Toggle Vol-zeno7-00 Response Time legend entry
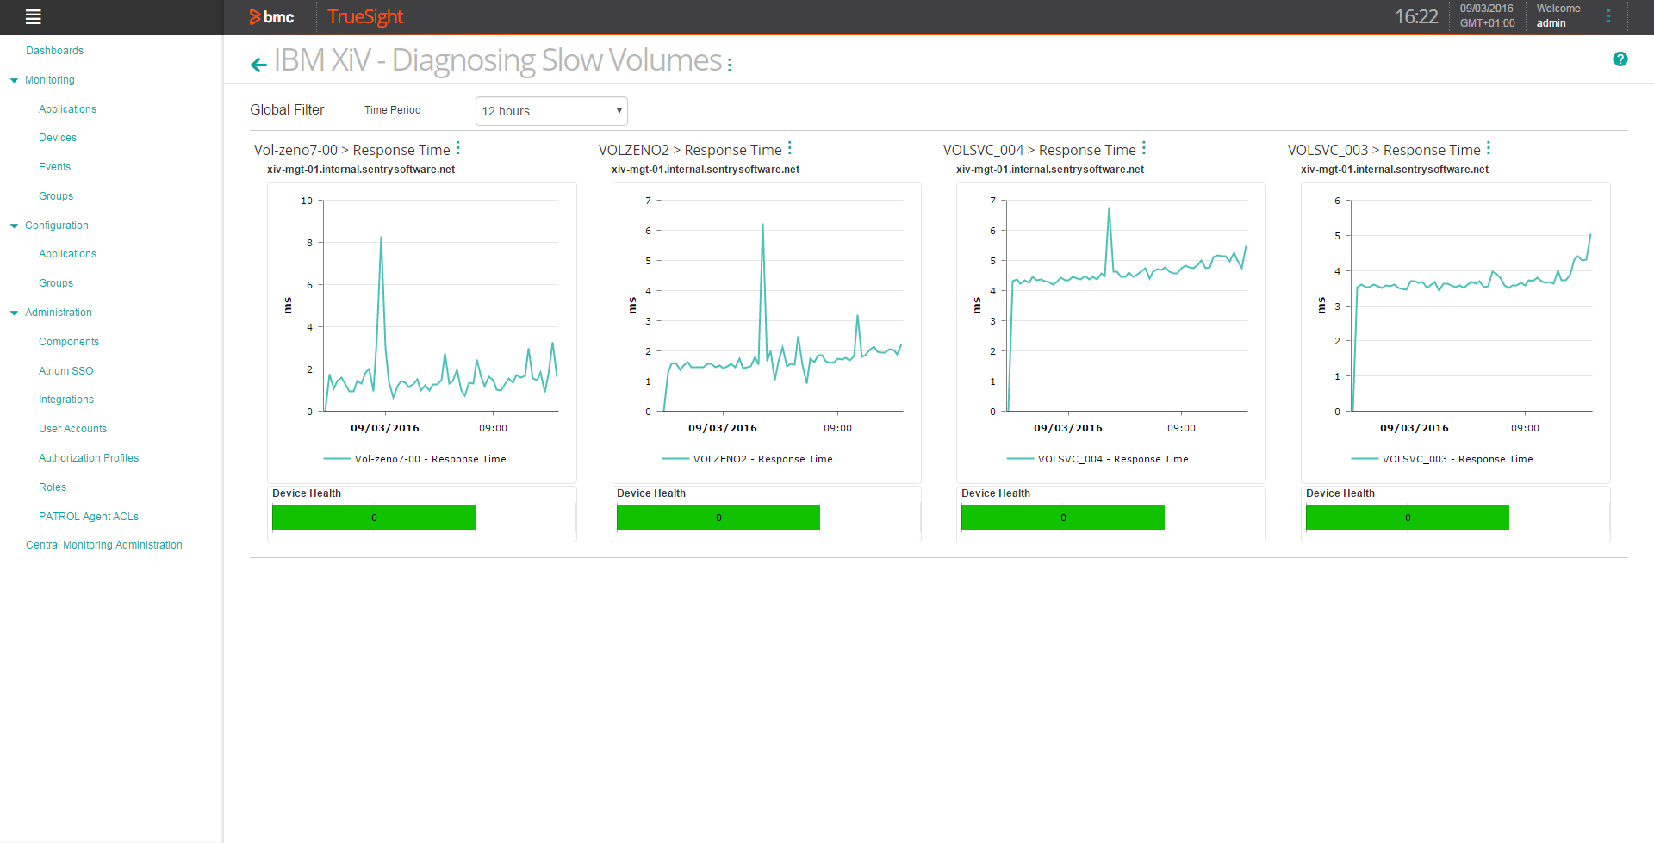The image size is (1654, 843). [x=415, y=459]
